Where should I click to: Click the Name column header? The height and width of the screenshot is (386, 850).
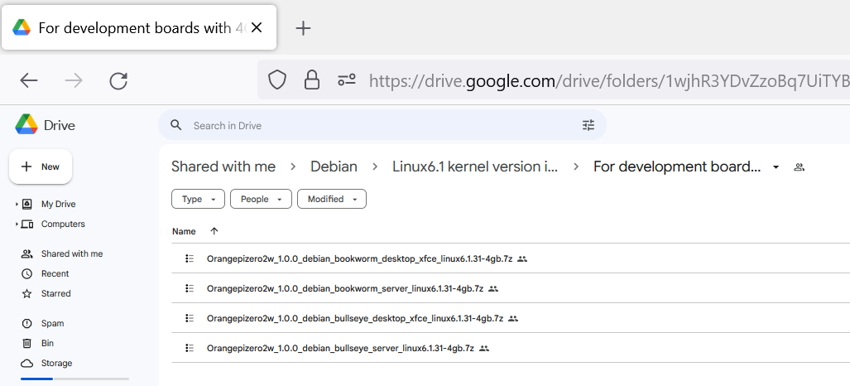pos(184,231)
